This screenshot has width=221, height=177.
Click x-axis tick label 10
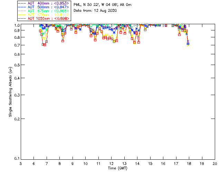pyautogui.click(x=85, y=164)
